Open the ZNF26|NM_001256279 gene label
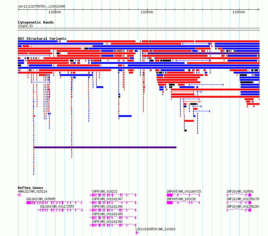 pyautogui.click(x=243, y=199)
